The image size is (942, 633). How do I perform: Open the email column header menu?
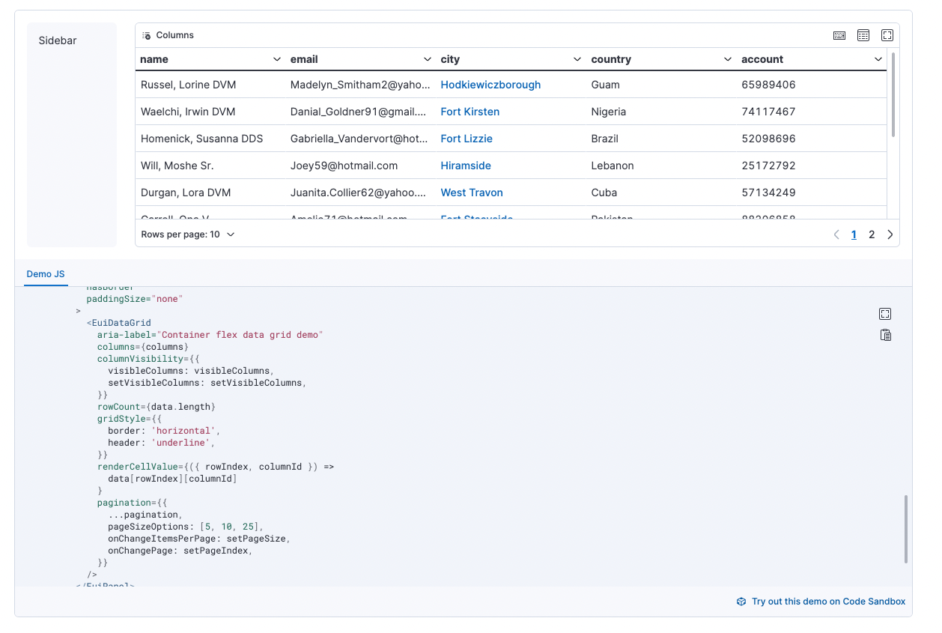point(427,58)
